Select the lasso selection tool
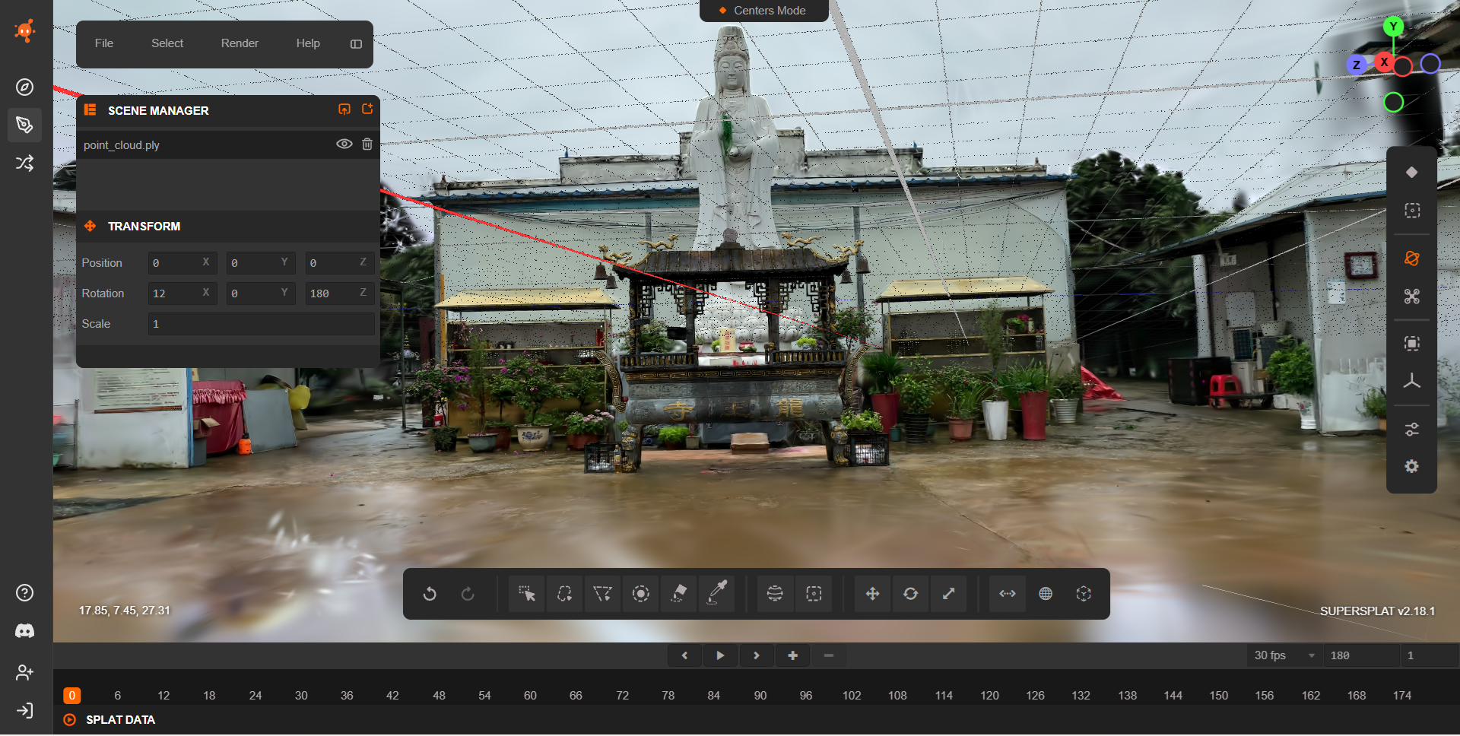This screenshot has width=1460, height=736. tap(564, 594)
